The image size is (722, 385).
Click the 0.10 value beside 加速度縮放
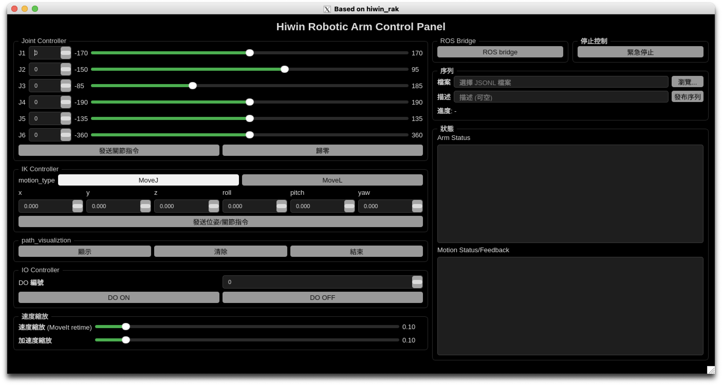(409, 340)
